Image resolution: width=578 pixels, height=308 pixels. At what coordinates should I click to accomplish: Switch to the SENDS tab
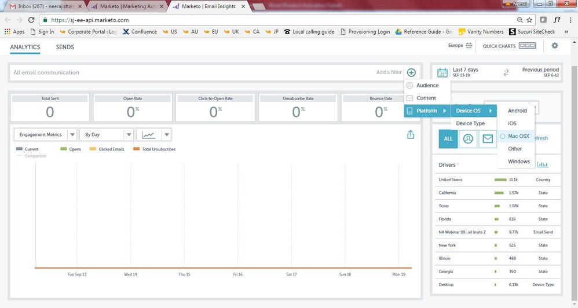(x=65, y=47)
